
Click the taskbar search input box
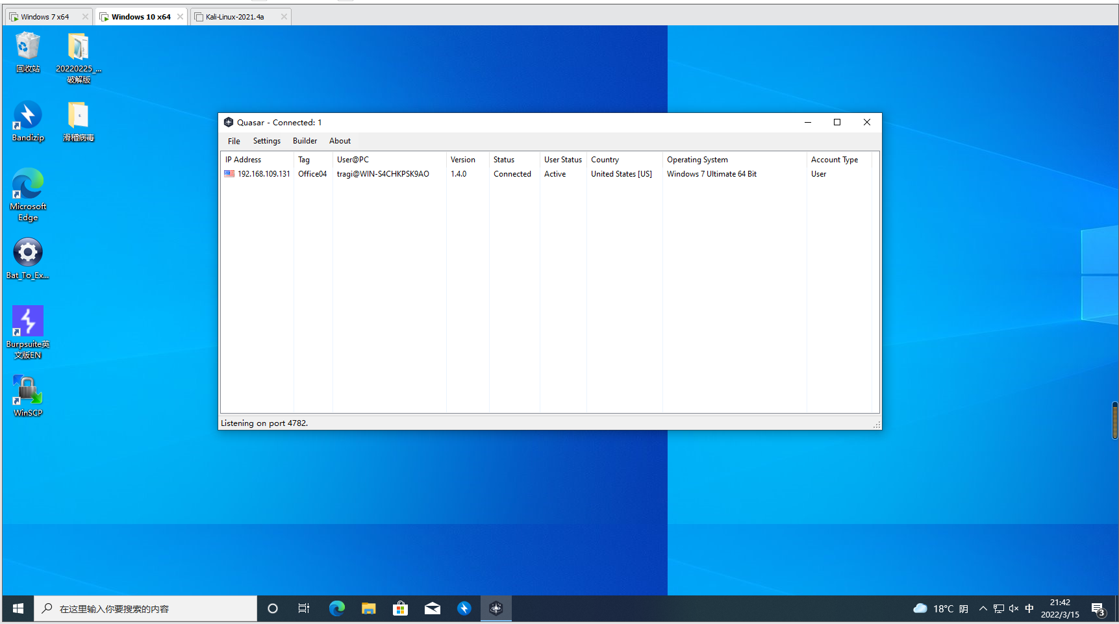click(146, 608)
